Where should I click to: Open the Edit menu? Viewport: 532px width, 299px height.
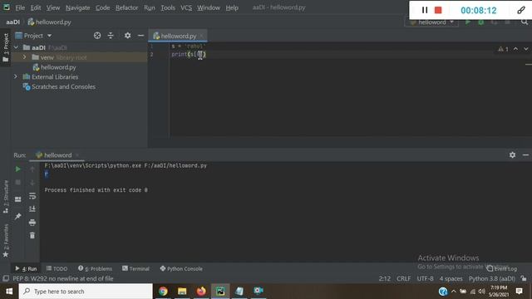(x=36, y=7)
